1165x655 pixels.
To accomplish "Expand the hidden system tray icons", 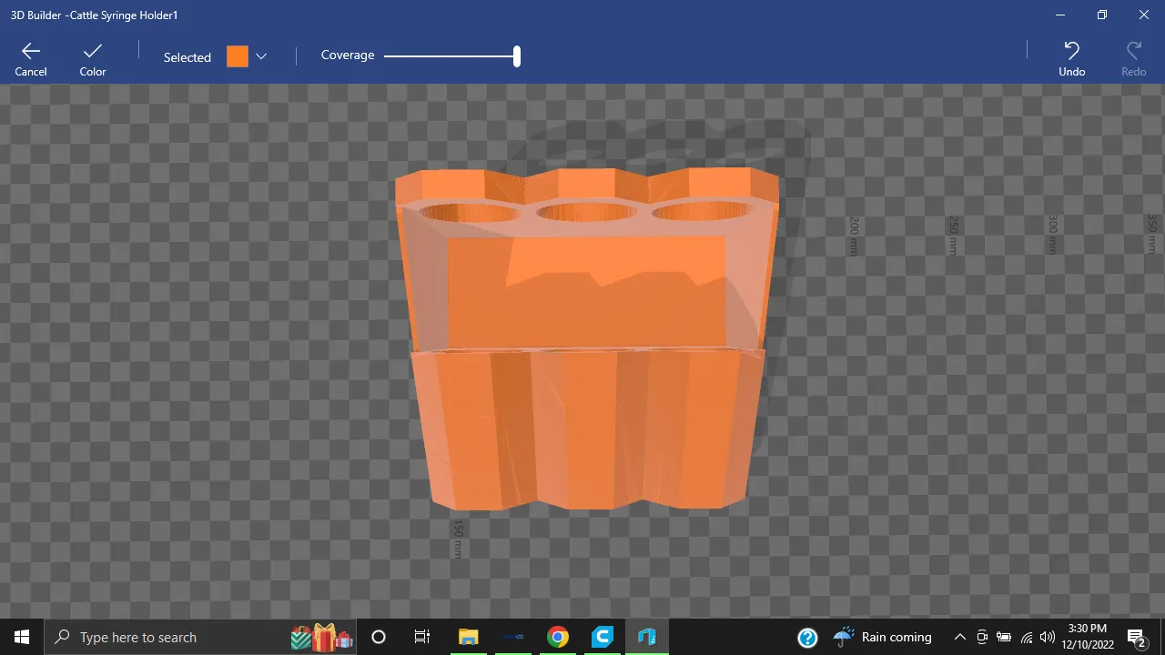I will coord(959,637).
